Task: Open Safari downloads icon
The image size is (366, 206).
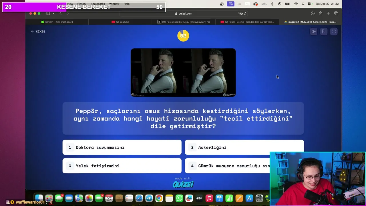Action: pos(313,13)
